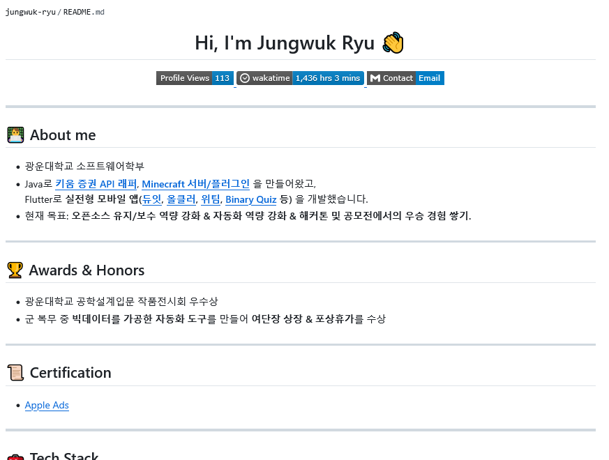
Task: Click the scroll emoji beside Certification
Action: click(x=15, y=372)
